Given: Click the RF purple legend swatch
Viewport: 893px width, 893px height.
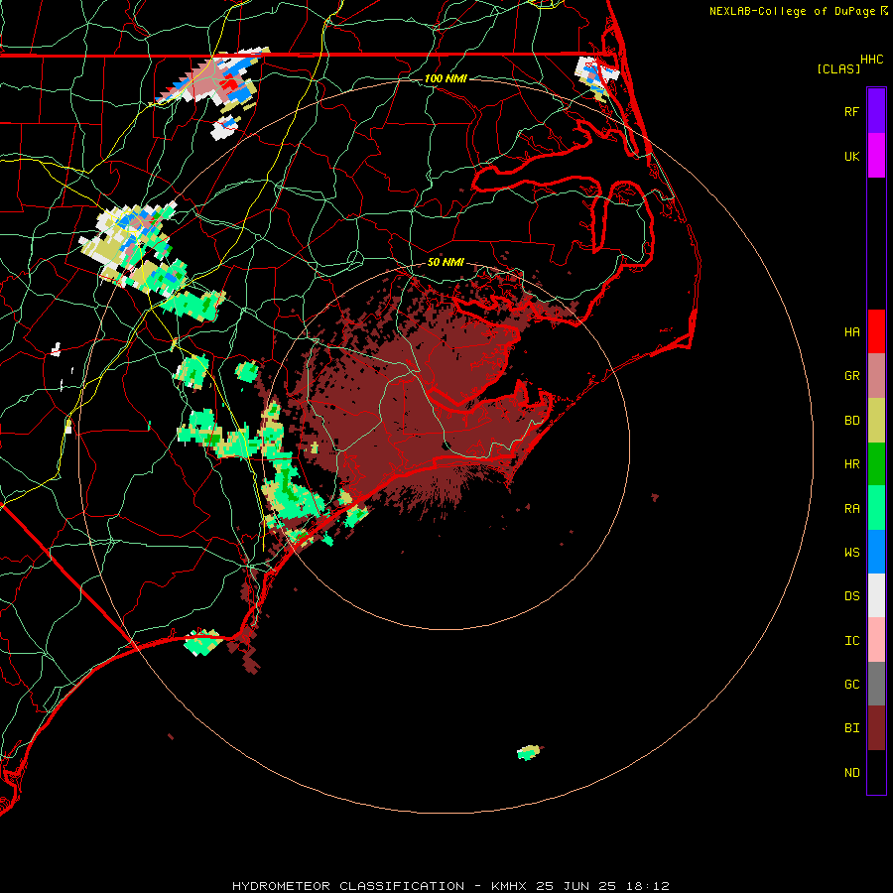Looking at the screenshot, I should (876, 111).
